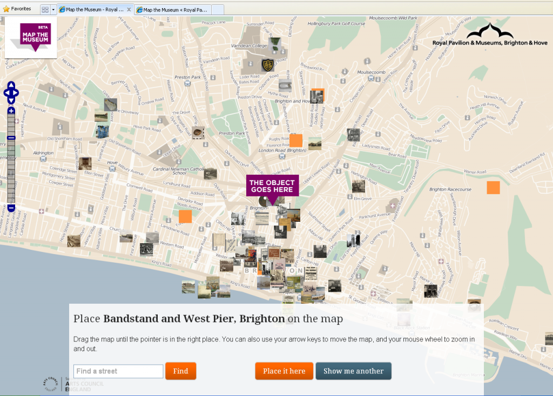Click the Map the Museum beta logo
This screenshot has width=553, height=396.
(31, 37)
